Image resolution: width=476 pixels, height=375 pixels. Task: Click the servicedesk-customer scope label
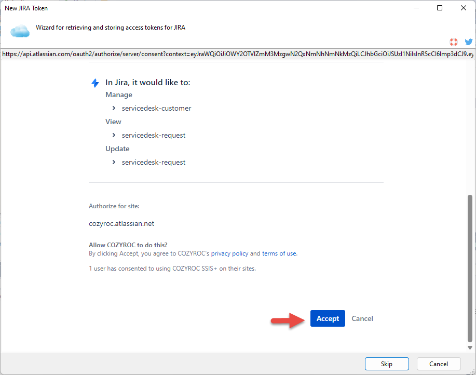pyautogui.click(x=157, y=109)
